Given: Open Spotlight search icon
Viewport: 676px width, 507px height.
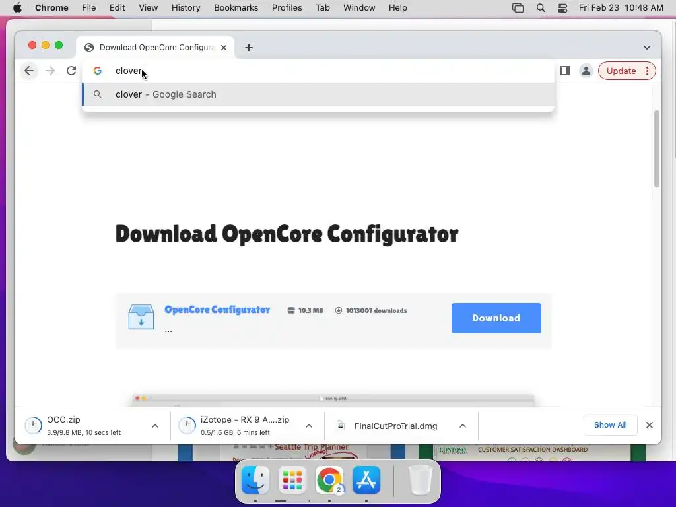Looking at the screenshot, I should coord(541,8).
